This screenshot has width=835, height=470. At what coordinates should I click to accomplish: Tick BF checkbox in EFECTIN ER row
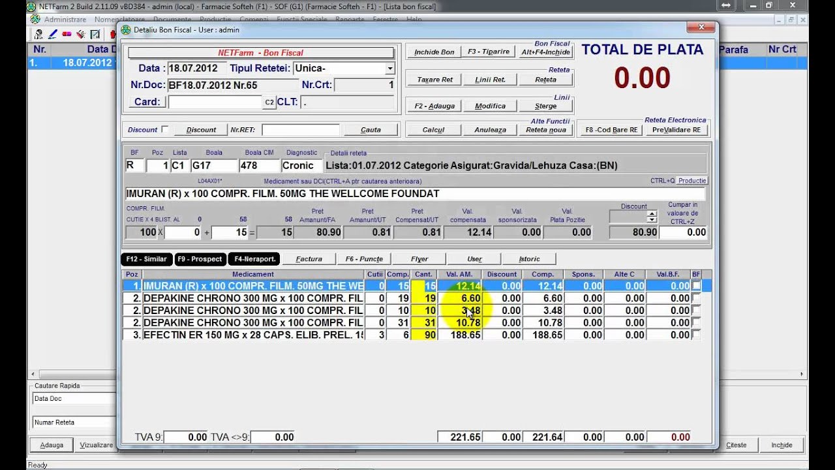point(696,335)
